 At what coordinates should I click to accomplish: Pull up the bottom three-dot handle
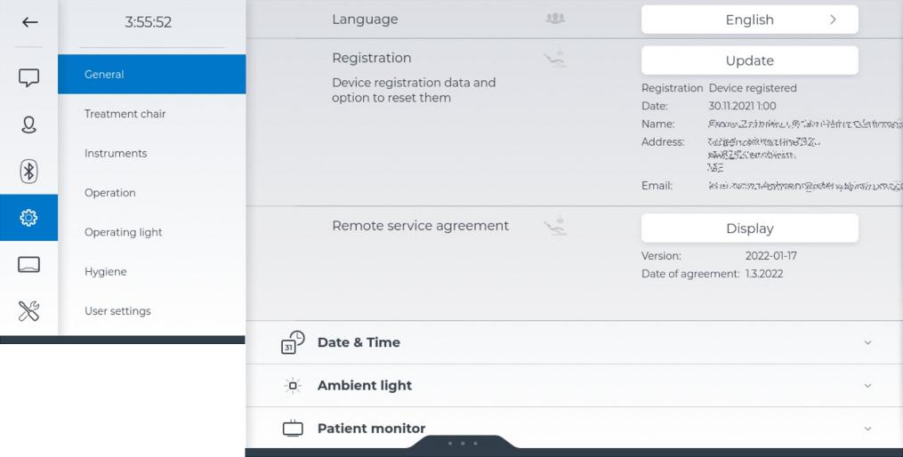[x=463, y=443]
